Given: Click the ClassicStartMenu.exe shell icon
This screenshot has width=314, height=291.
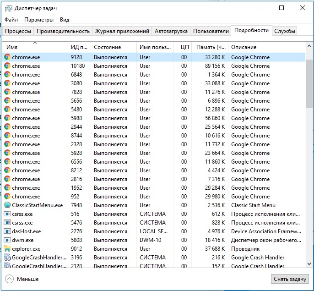Looking at the screenshot, I should coord(7,205).
